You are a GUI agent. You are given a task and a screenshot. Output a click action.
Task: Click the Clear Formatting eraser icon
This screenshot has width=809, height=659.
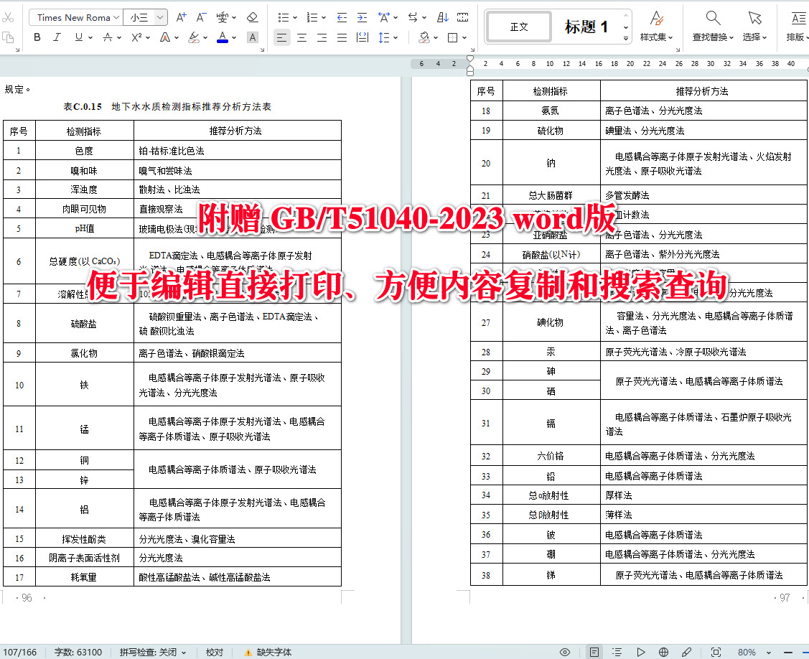click(x=251, y=17)
